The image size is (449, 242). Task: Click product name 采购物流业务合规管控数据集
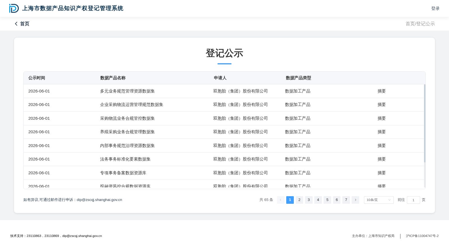coord(127,118)
